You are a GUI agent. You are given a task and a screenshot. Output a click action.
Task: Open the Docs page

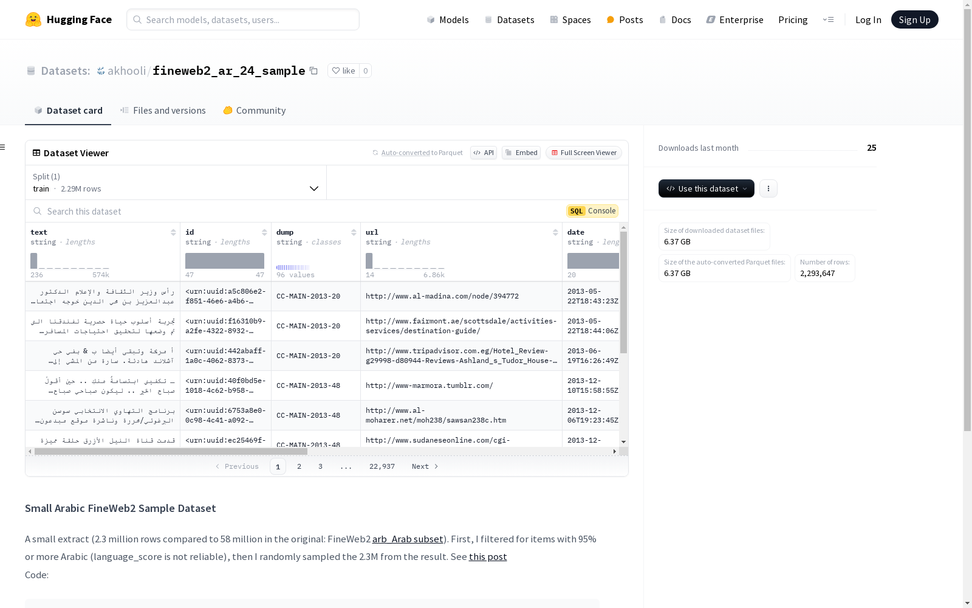[675, 19]
